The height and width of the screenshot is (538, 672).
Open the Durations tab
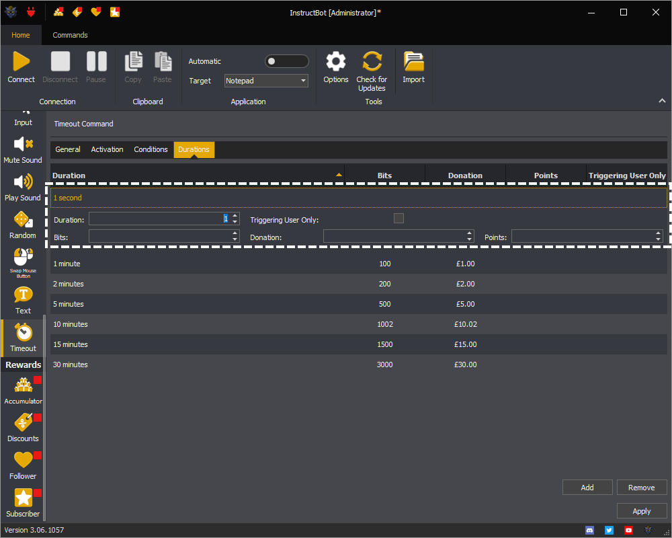pyautogui.click(x=194, y=149)
